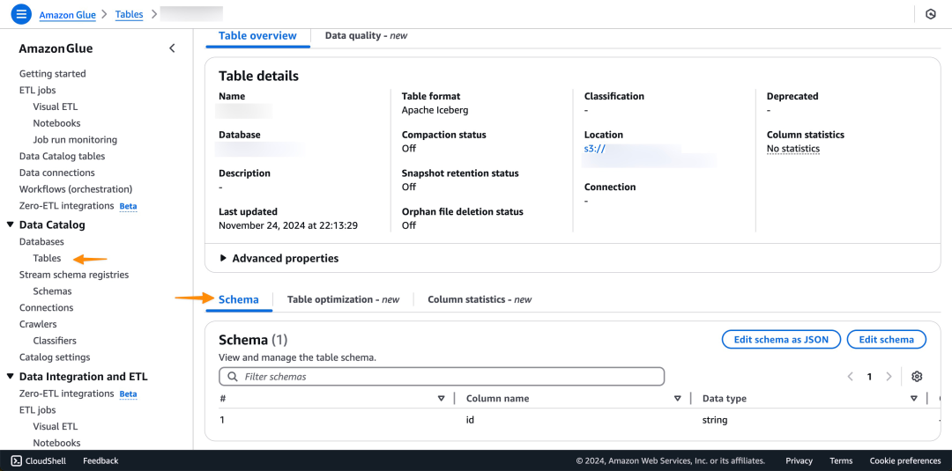Sort by the # column arrow
The height and width of the screenshot is (471, 952).
coord(442,398)
